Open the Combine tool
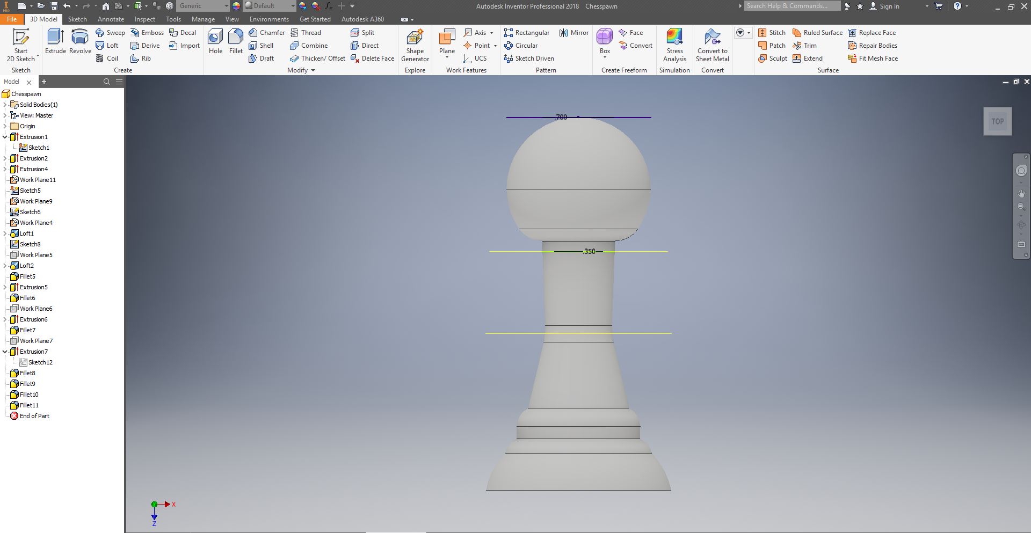 pyautogui.click(x=309, y=46)
